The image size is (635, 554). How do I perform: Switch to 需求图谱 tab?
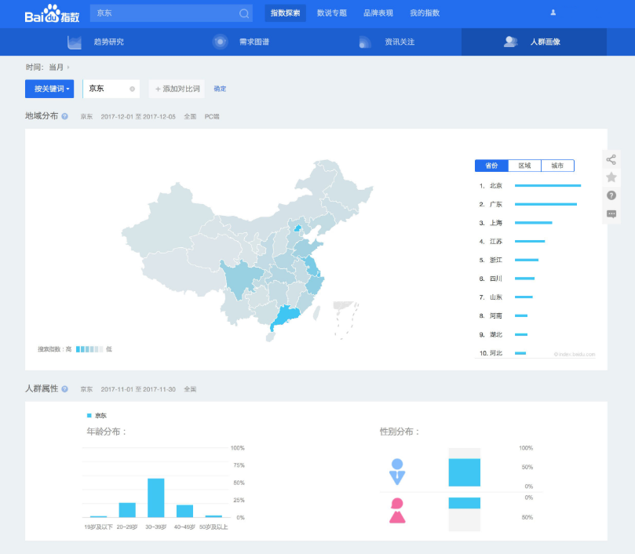click(x=254, y=42)
